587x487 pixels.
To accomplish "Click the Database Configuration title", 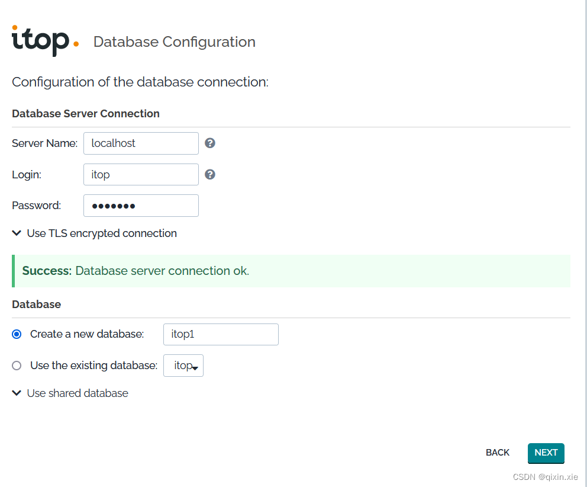I will pos(175,42).
